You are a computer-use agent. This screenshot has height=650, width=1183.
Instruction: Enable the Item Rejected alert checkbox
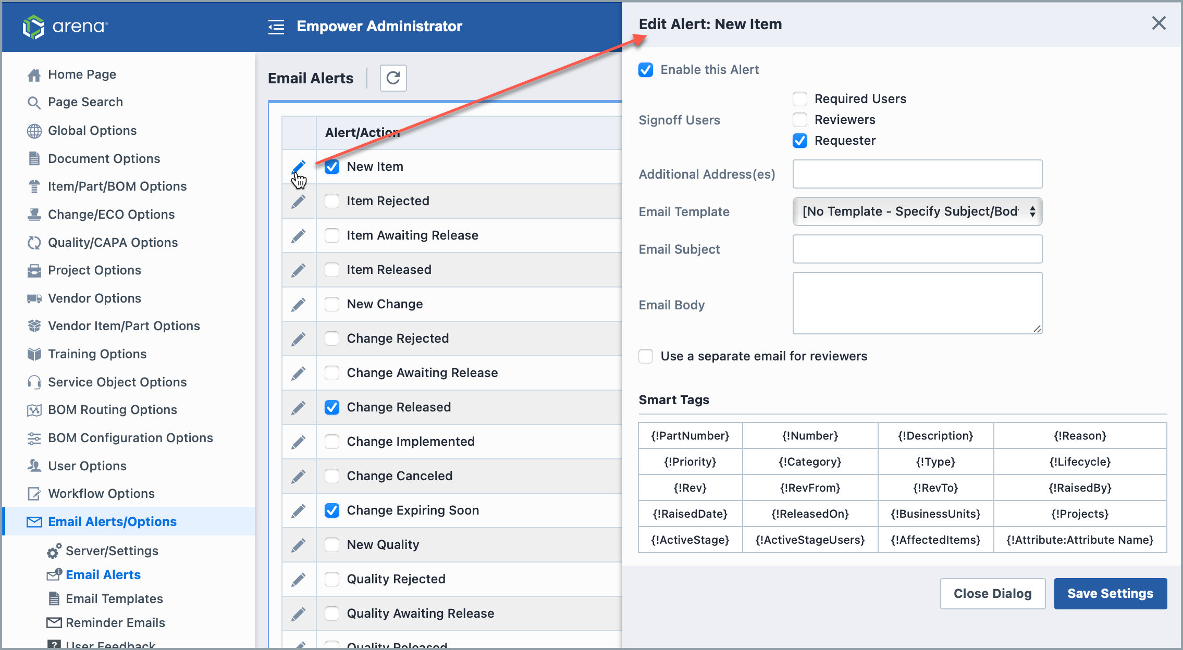click(332, 201)
